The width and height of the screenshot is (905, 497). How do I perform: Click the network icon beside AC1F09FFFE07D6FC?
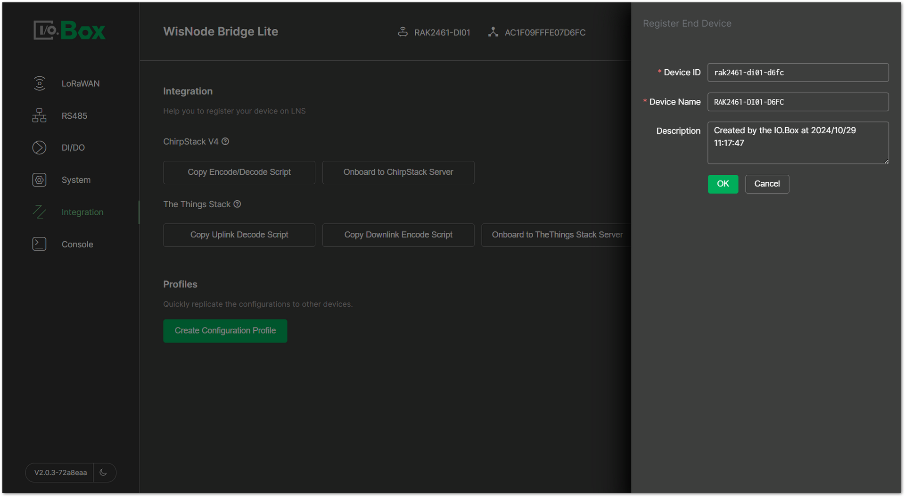(493, 32)
